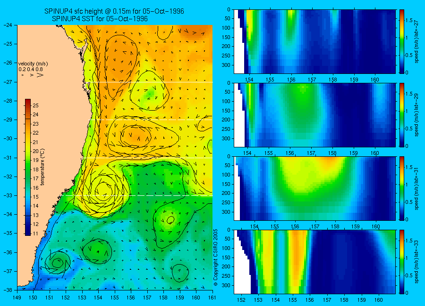Screen dimensions: 425x306
Task: Click the '1.5' tick on the lat=-27 speed bar
Action: tap(409, 20)
